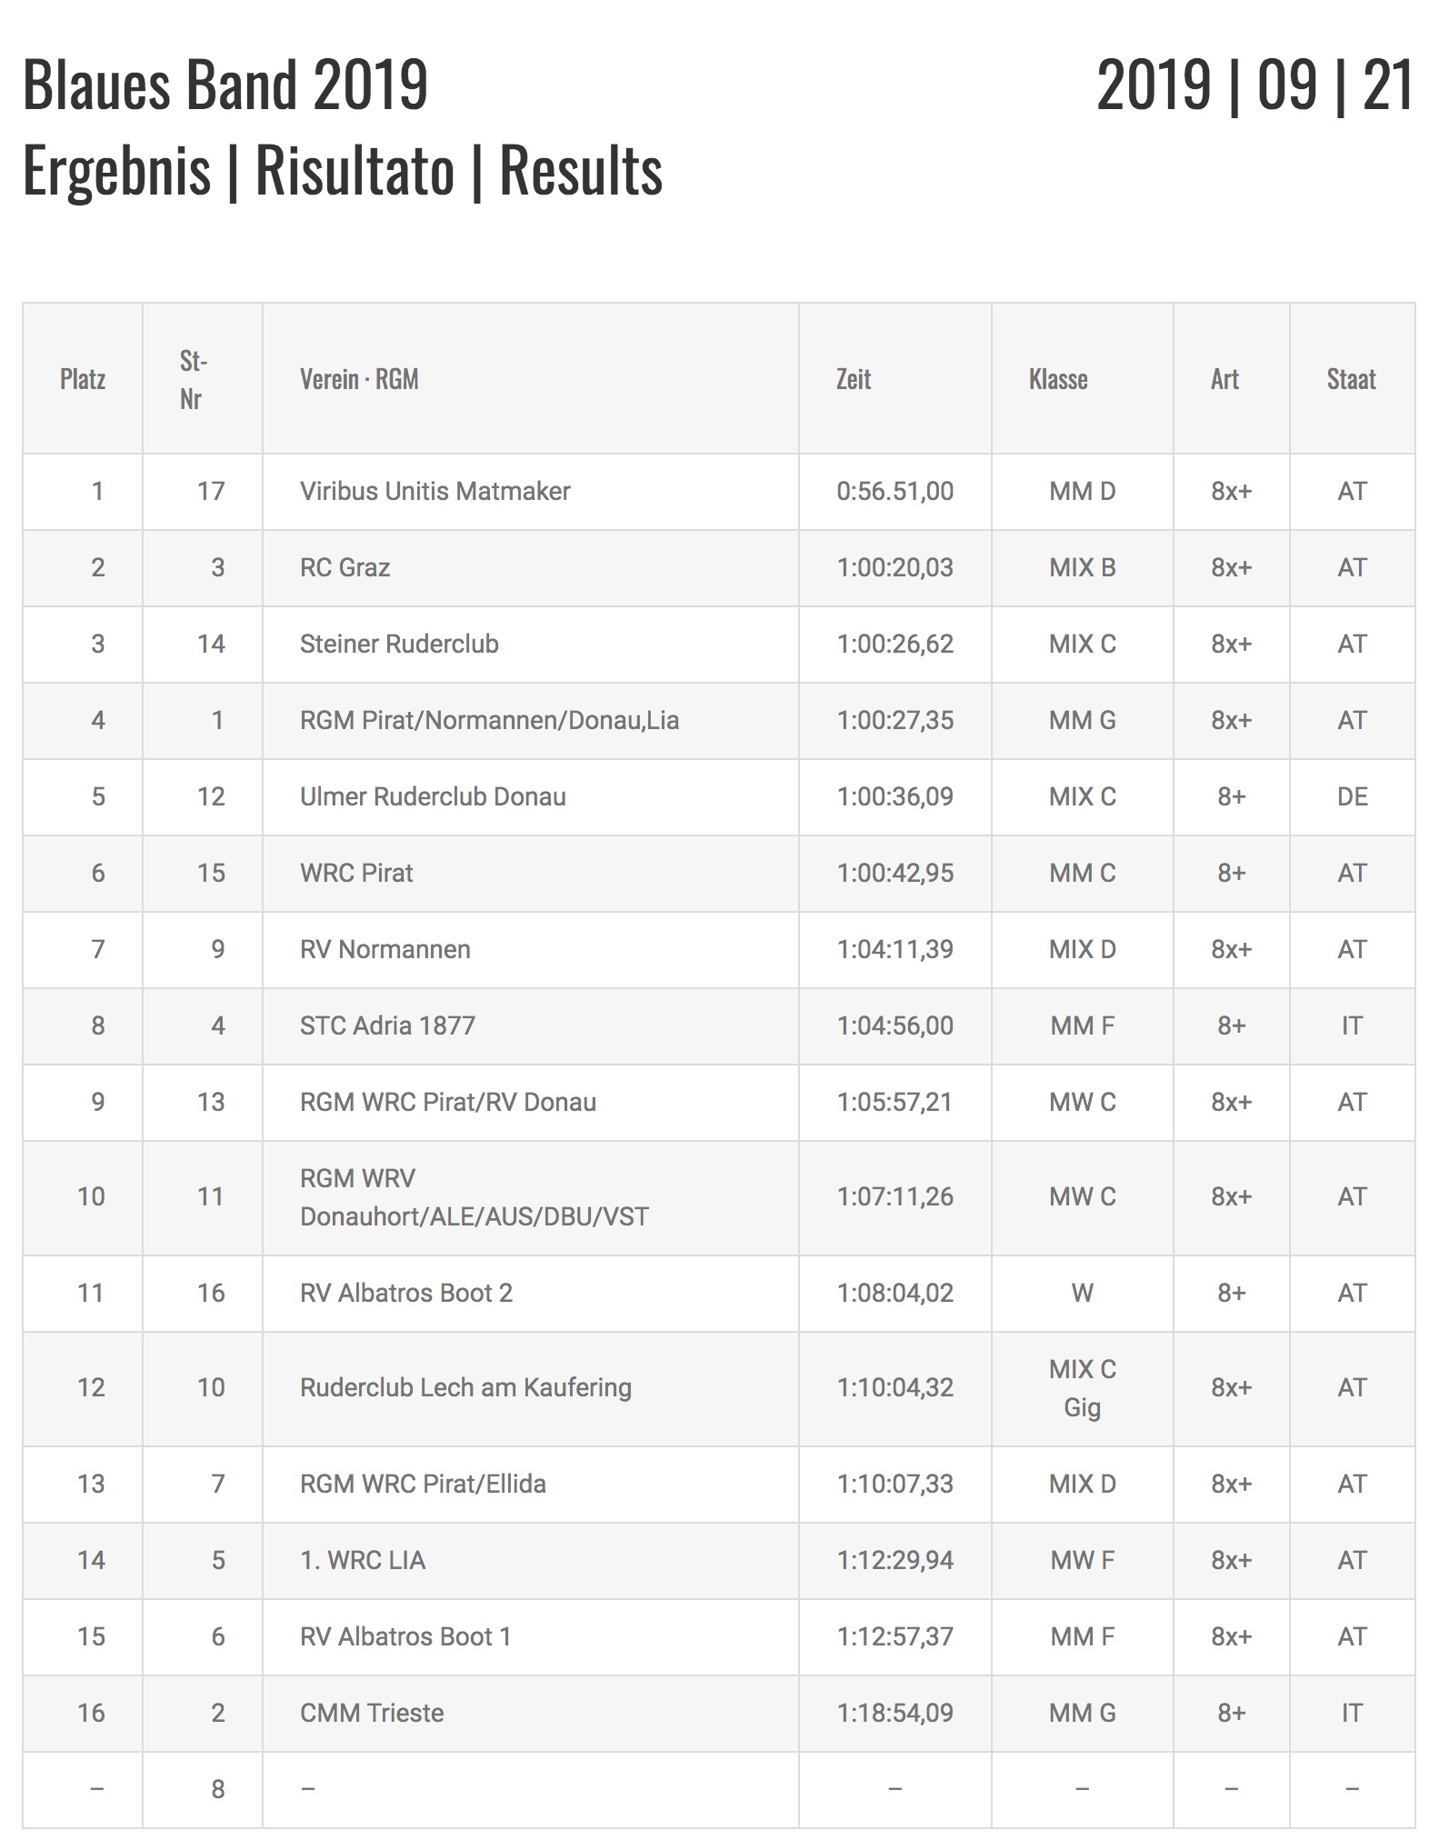The height and width of the screenshot is (1840, 1429).
Task: Click the time 1:04:56,00 for STC Adria
Action: point(895,1026)
